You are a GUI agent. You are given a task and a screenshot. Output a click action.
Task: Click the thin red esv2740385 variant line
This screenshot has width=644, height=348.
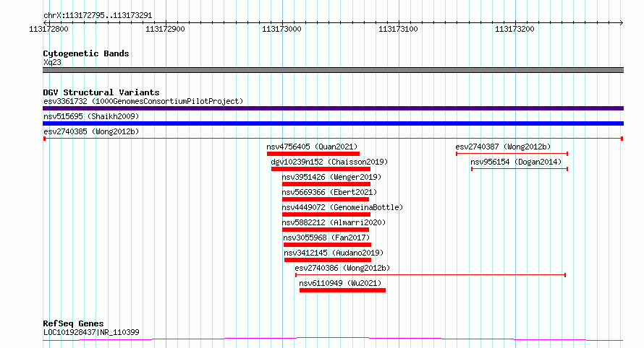tap(333, 139)
